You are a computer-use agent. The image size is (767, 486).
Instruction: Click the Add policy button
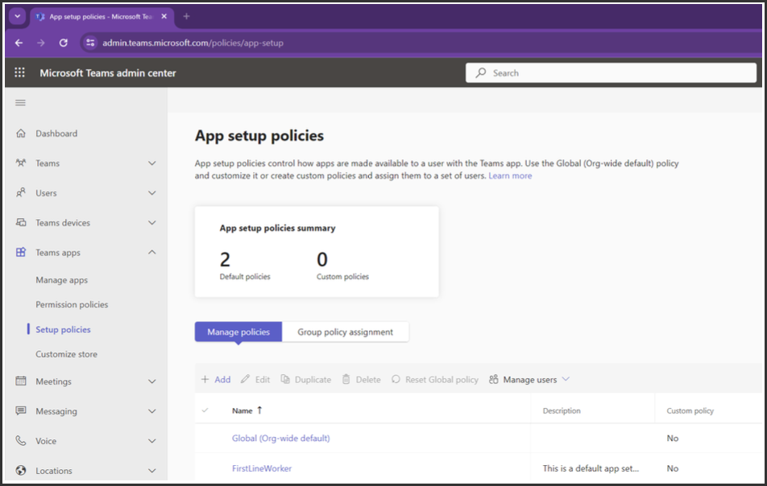pyautogui.click(x=216, y=380)
